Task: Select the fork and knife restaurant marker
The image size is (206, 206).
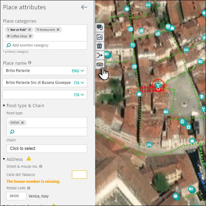Action: (x=133, y=45)
